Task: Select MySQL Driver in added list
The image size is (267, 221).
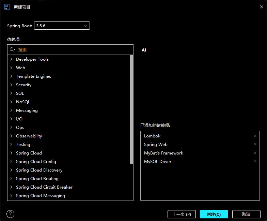Action: point(200,162)
